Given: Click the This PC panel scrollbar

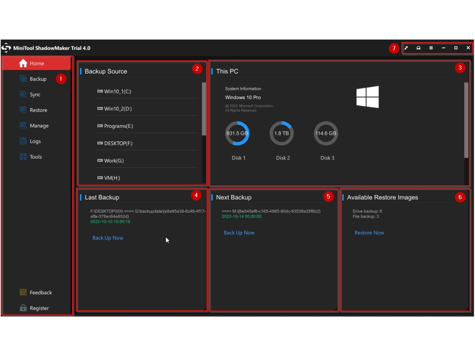Looking at the screenshot, I should point(466,120).
